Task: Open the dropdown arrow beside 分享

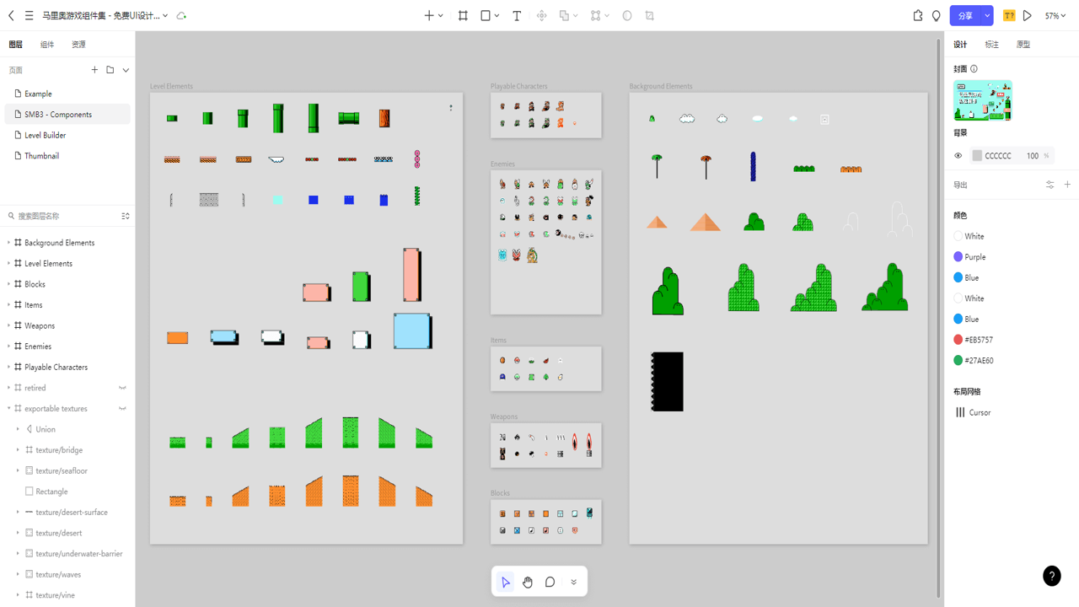Action: point(987,15)
